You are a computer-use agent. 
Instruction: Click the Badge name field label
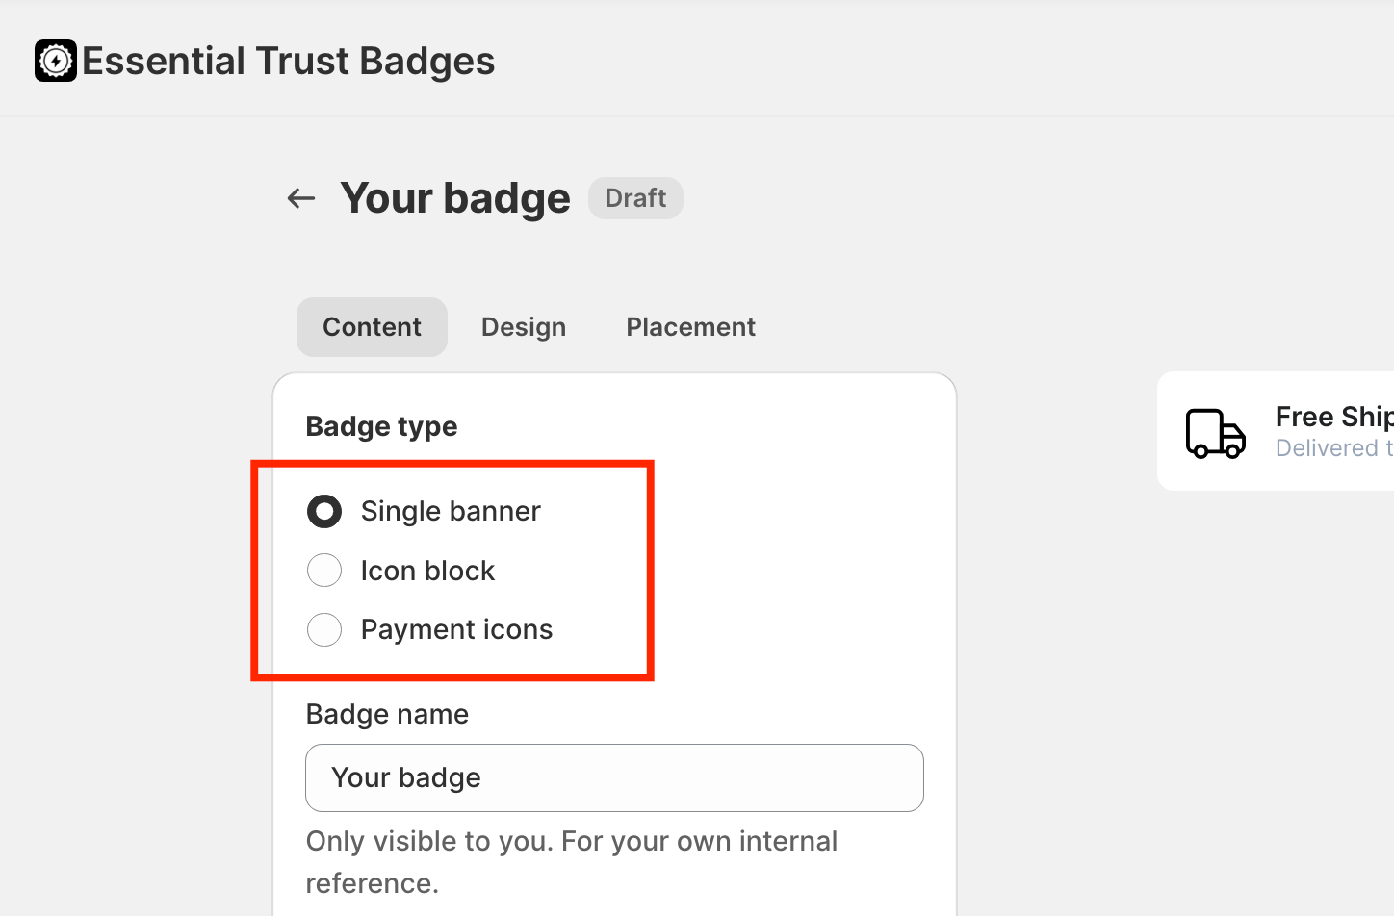pyautogui.click(x=387, y=714)
